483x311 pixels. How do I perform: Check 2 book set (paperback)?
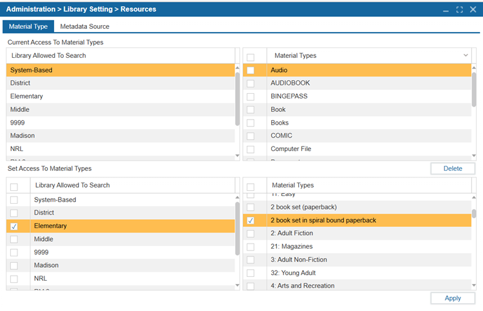coord(251,208)
